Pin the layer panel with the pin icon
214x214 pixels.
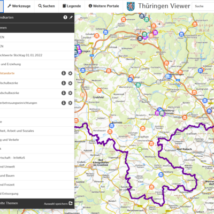71,17
